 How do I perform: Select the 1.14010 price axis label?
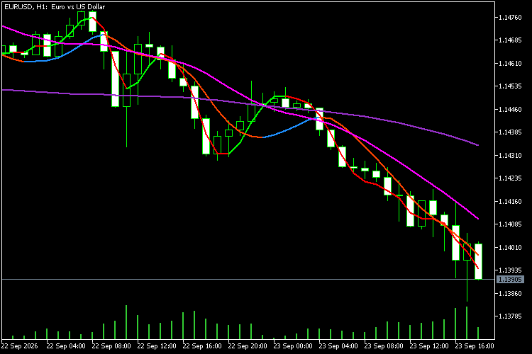[x=510, y=248]
